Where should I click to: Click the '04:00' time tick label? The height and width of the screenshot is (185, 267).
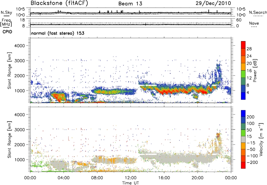(63, 178)
